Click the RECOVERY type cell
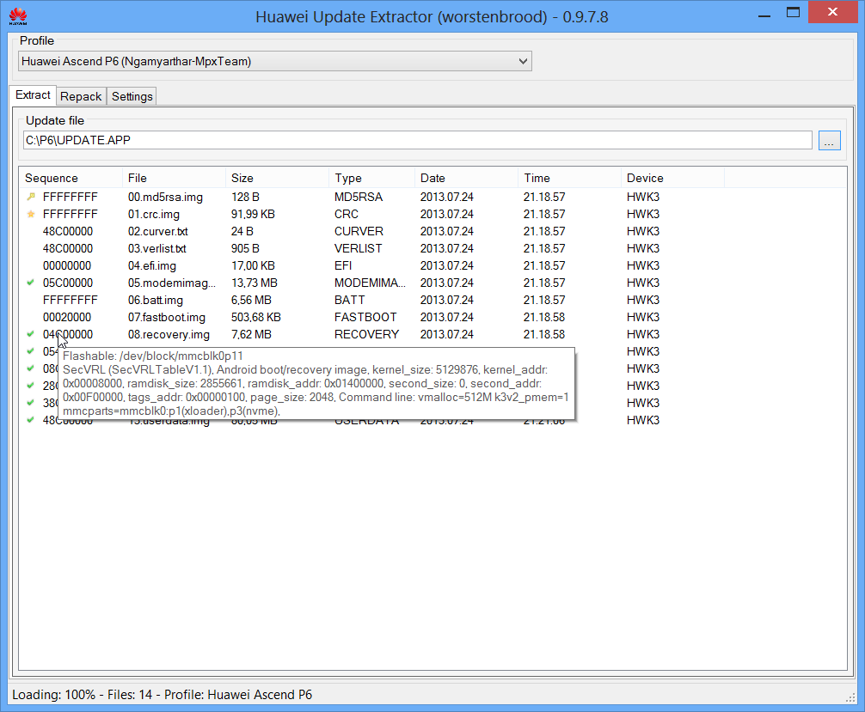 pyautogui.click(x=366, y=334)
